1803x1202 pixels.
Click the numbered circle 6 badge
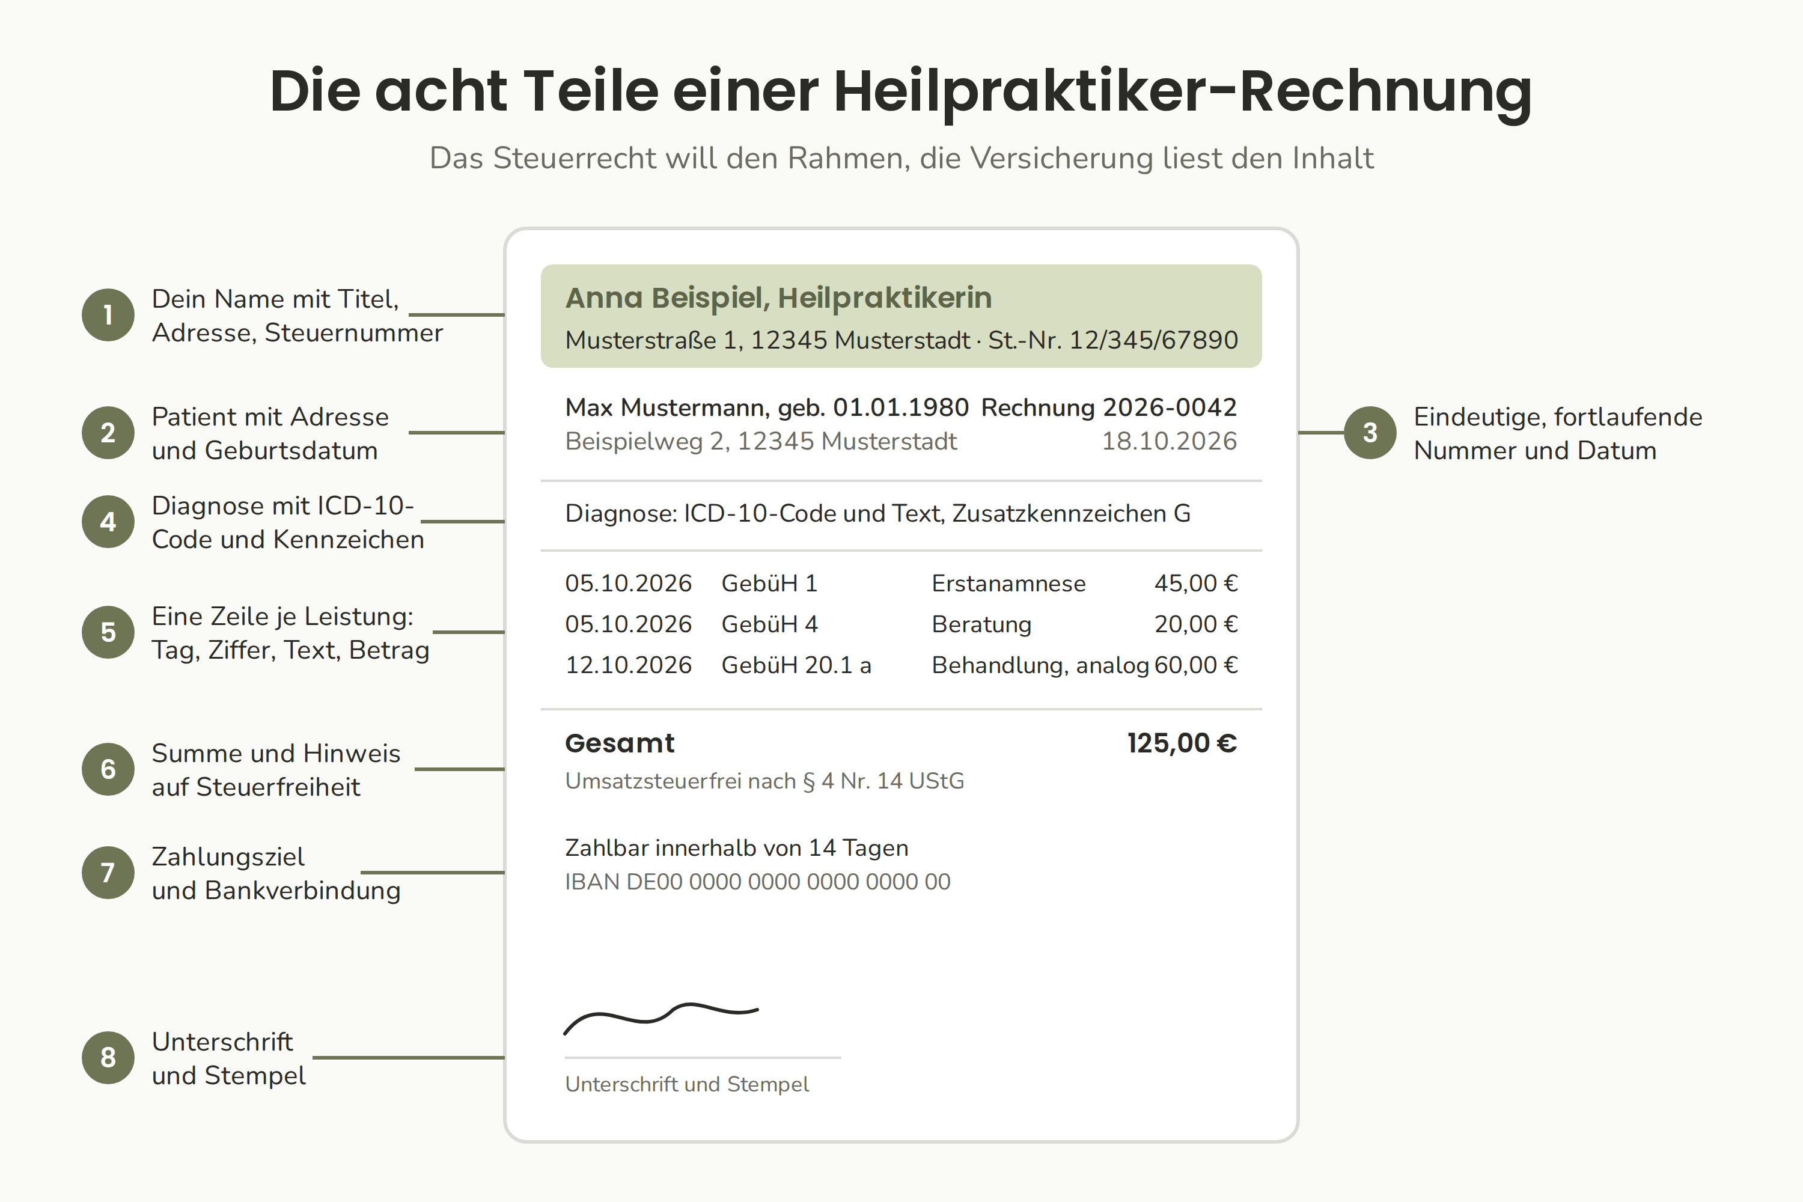(x=108, y=769)
